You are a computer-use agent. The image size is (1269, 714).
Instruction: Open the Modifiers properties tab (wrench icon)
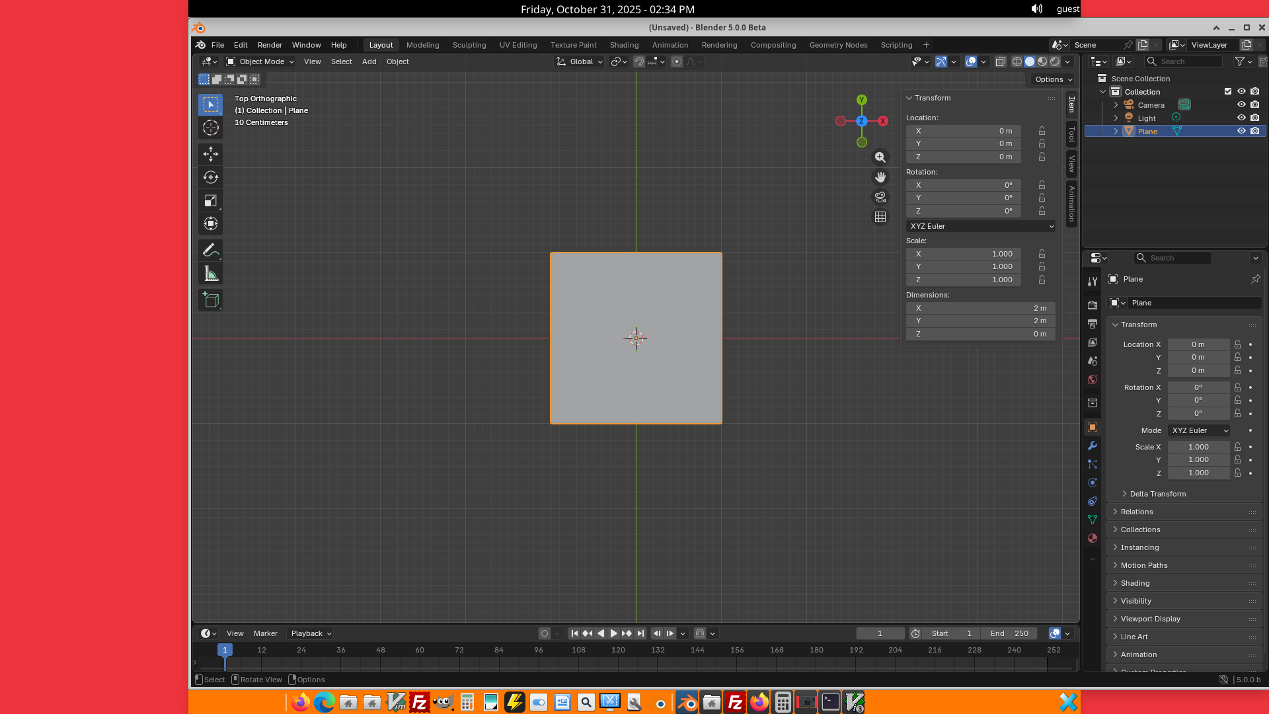click(x=1092, y=446)
